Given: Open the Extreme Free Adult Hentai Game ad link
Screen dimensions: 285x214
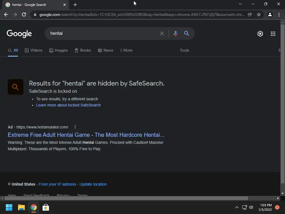Looking at the screenshot, I should 86,135.
